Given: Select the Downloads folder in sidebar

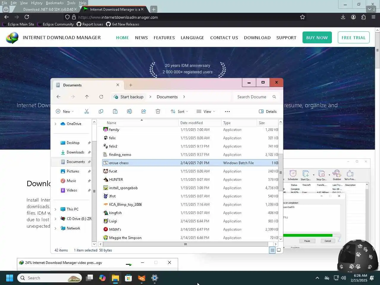Looking at the screenshot, I should coord(72,152).
